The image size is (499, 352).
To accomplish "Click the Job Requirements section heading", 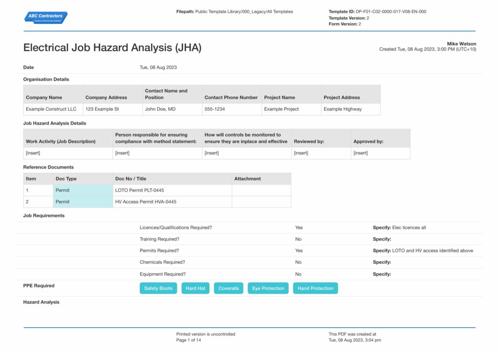I will (x=43, y=216).
